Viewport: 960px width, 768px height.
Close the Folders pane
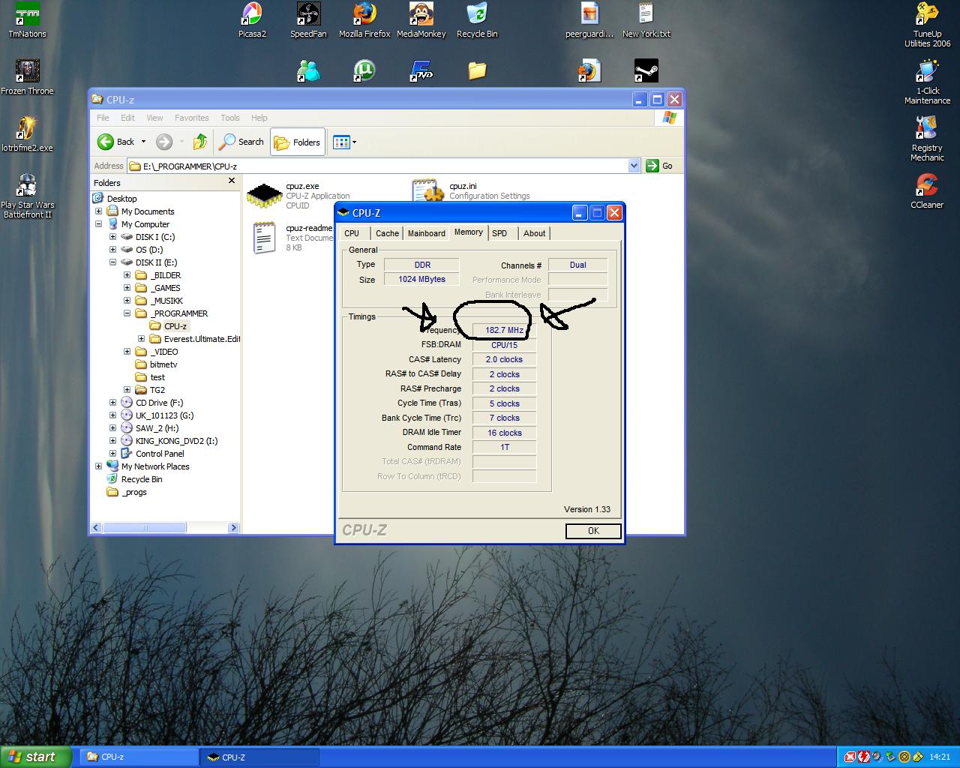click(x=231, y=181)
